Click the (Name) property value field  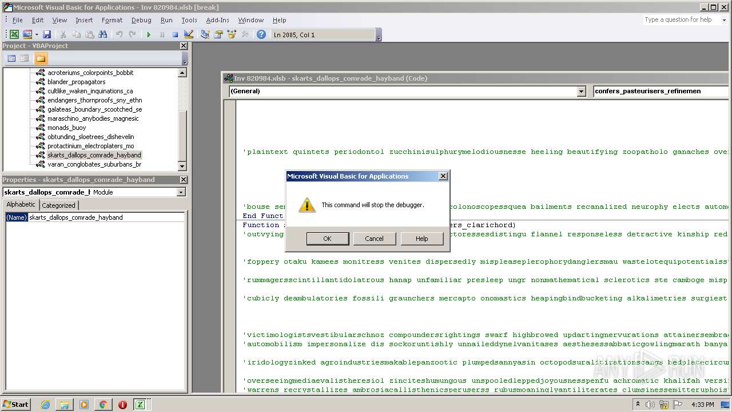(106, 217)
